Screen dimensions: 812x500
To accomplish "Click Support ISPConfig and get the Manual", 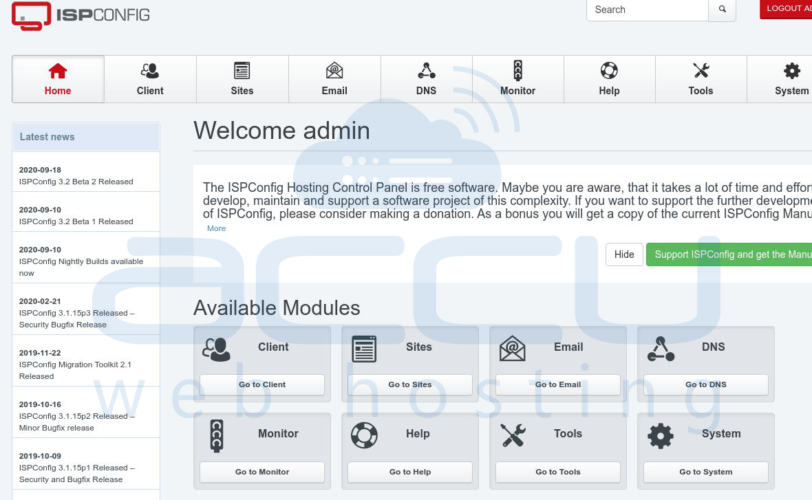I will (x=729, y=254).
